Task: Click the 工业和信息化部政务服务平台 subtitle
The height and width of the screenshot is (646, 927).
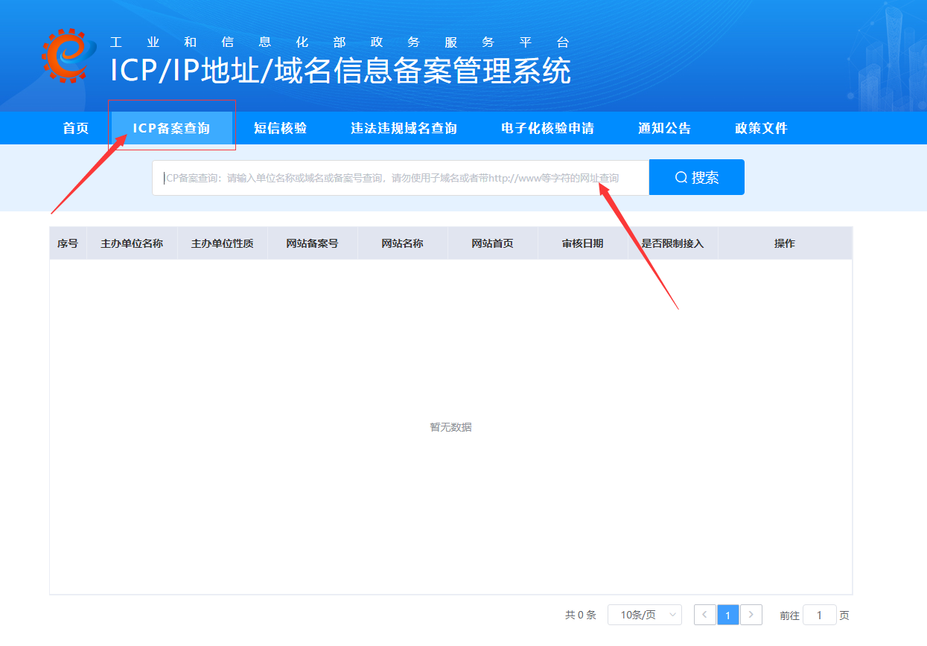Action: (340, 42)
